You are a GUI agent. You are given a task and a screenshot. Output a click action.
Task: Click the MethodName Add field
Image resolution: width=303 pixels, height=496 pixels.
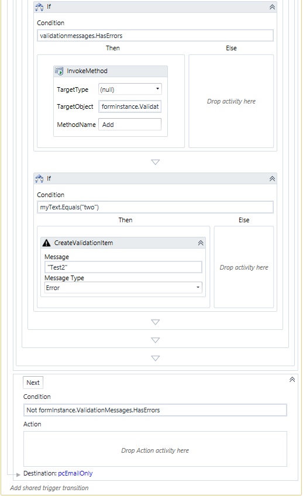[130, 125]
